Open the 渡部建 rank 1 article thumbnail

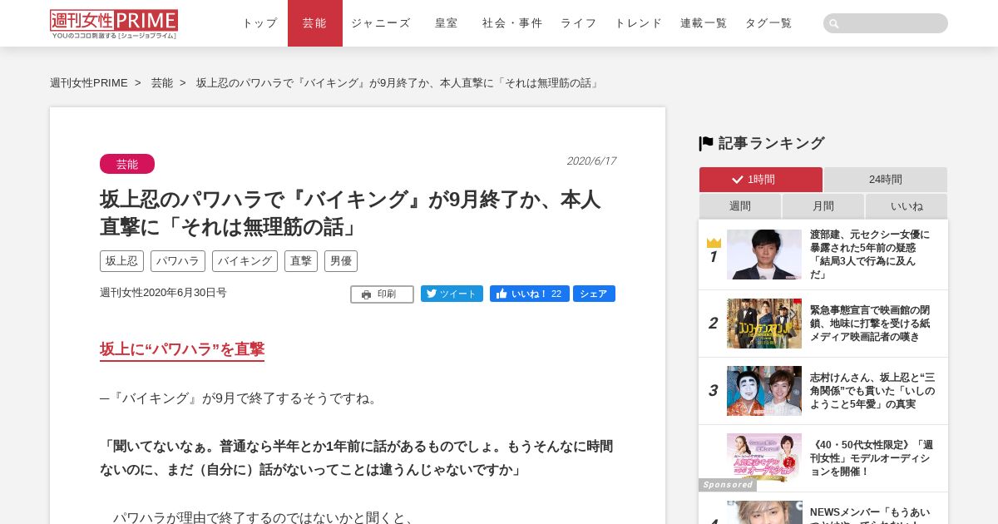coord(764,255)
